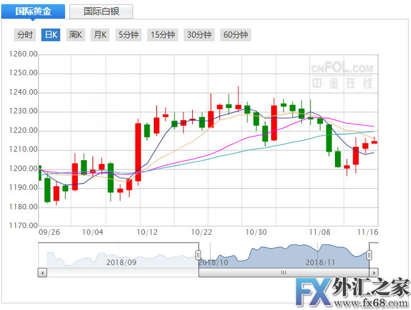Switch chart to 月K view
Screen dimensions: 411x310
coord(100,35)
